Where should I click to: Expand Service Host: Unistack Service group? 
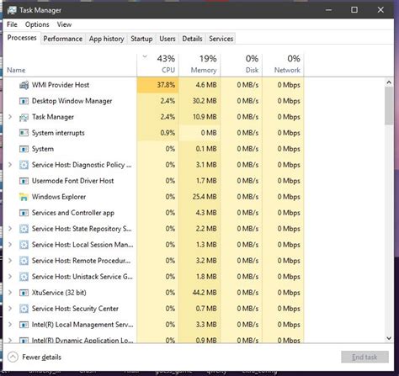[10, 277]
